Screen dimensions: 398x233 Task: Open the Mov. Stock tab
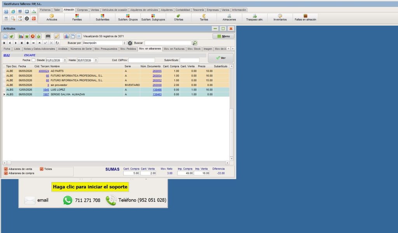coord(194,49)
